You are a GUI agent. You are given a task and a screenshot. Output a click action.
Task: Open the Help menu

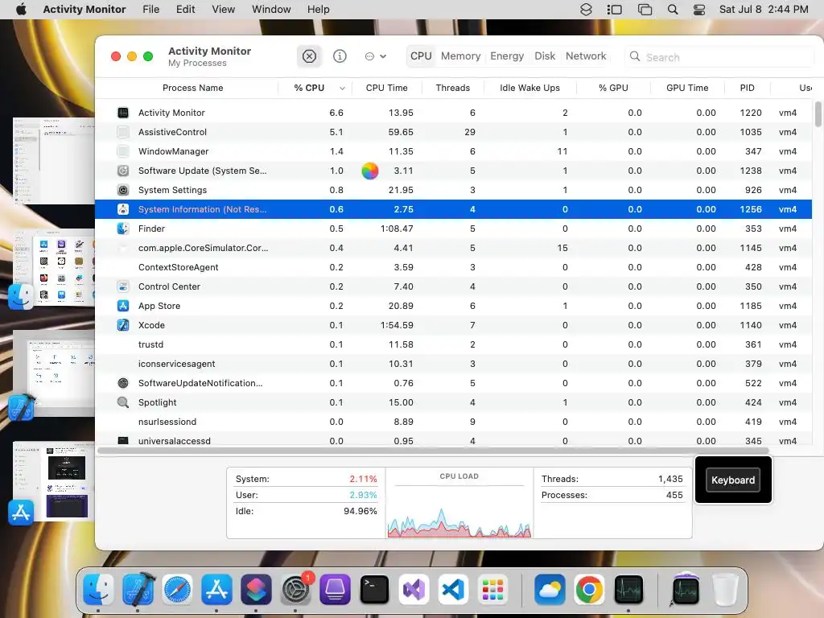coord(318,10)
